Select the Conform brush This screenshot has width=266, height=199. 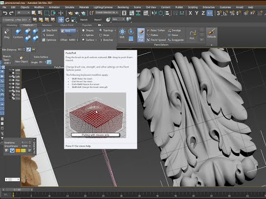tap(18, 34)
